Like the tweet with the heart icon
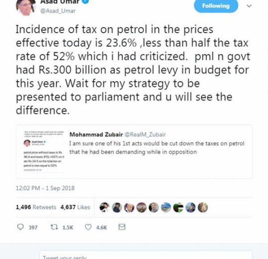Screen dimensions: 268x259 (x=88, y=227)
